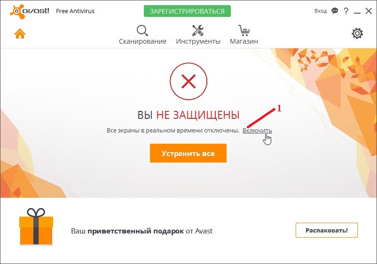The height and width of the screenshot is (264, 377).
Task: Open the Инструменты wrench icon
Action: coord(198,31)
